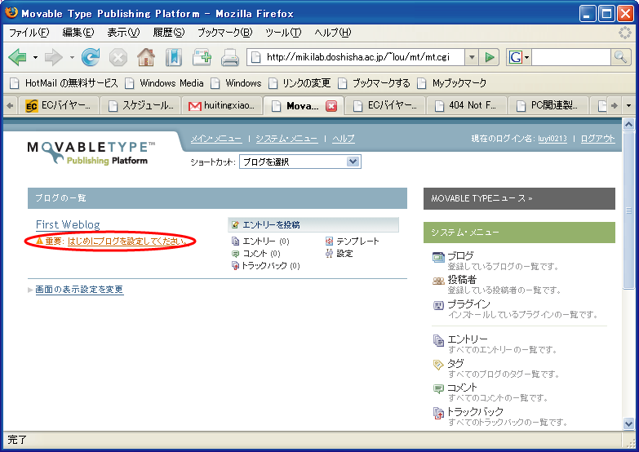
Task: Open the Back history dropdown arrow
Action: pos(35,57)
